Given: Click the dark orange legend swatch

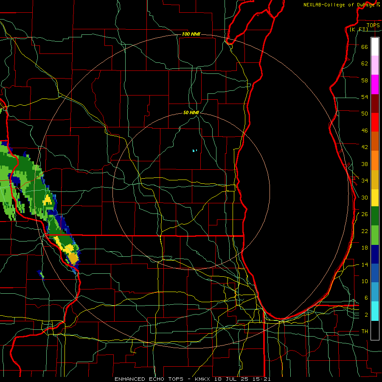Looking at the screenshot, I should (375, 141).
